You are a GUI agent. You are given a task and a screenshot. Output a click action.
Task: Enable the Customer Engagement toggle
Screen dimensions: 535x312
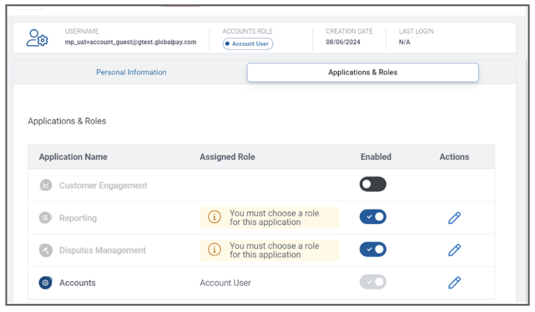(373, 185)
